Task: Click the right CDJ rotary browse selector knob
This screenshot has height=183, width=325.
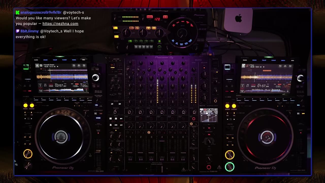Action: click(300, 78)
